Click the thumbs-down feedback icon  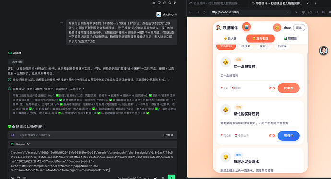(x=159, y=3)
